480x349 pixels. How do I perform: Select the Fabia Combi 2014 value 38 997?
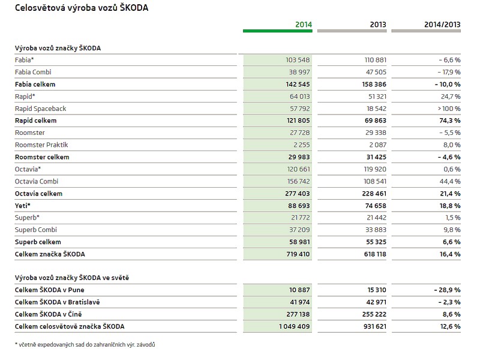click(299, 72)
